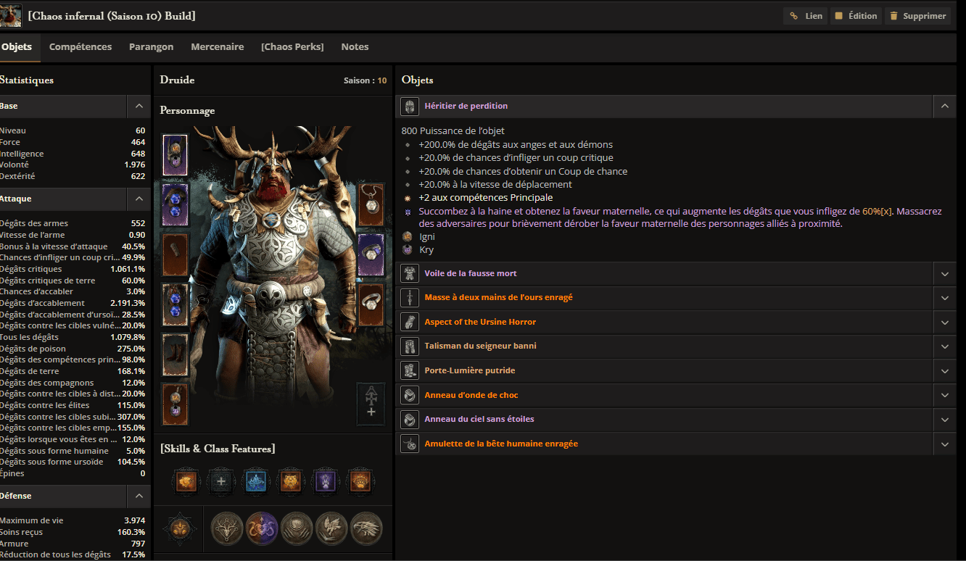Click the amulet slot beside the character
The image size is (966, 561).
click(371, 205)
